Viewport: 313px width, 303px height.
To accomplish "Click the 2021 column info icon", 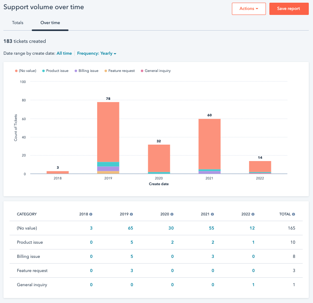I will coord(212,214).
